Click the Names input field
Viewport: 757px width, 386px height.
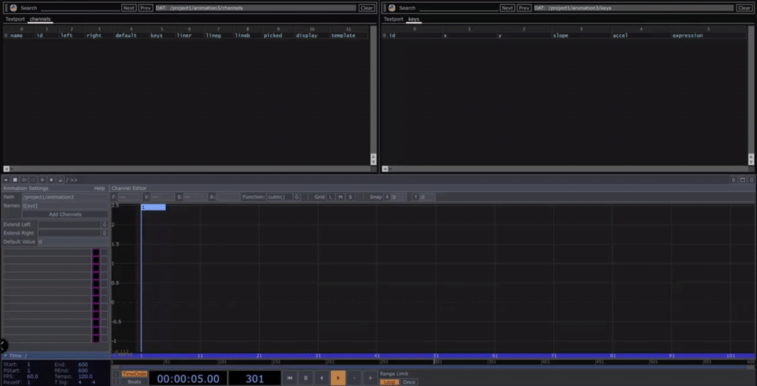click(65, 206)
